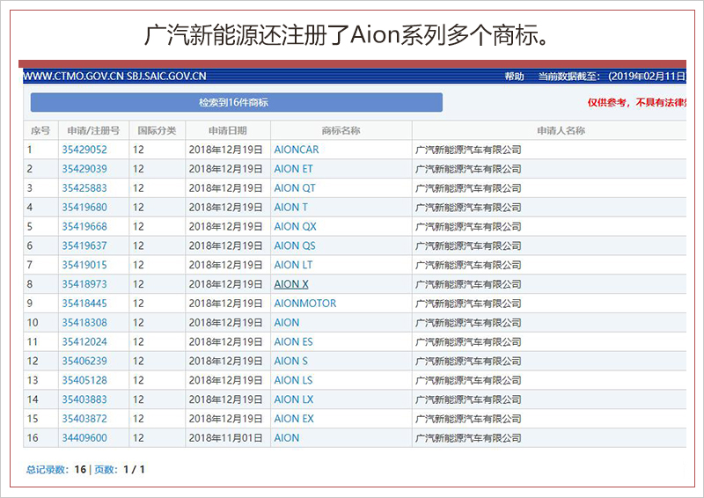Open the 帮助 help link

pyautogui.click(x=514, y=77)
